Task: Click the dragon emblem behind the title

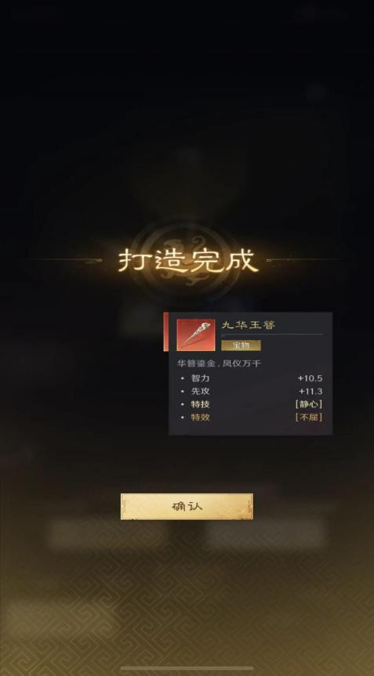Action: tap(187, 258)
